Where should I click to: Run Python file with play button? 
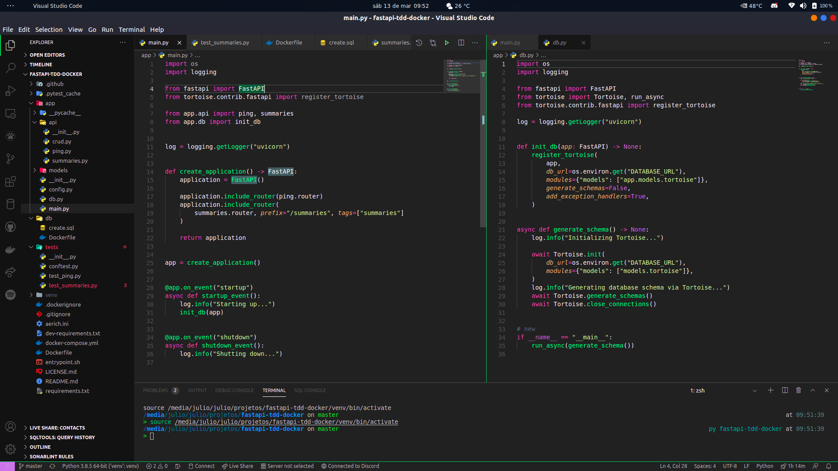pos(447,43)
